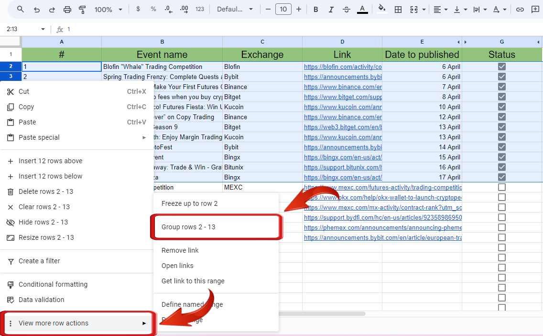The height and width of the screenshot is (336, 543).
Task: Format as currency with dollar icon
Action: point(138,9)
